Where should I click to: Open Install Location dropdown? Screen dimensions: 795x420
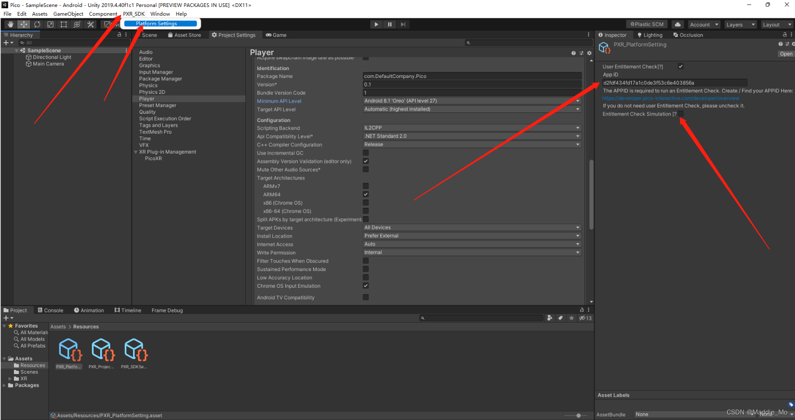click(x=472, y=236)
